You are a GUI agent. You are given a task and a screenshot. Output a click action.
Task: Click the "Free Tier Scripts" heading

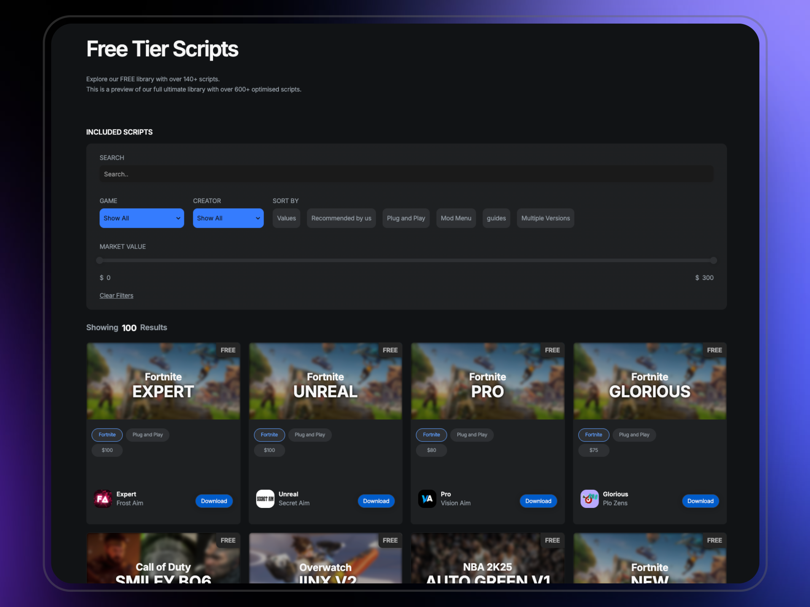[x=162, y=49]
